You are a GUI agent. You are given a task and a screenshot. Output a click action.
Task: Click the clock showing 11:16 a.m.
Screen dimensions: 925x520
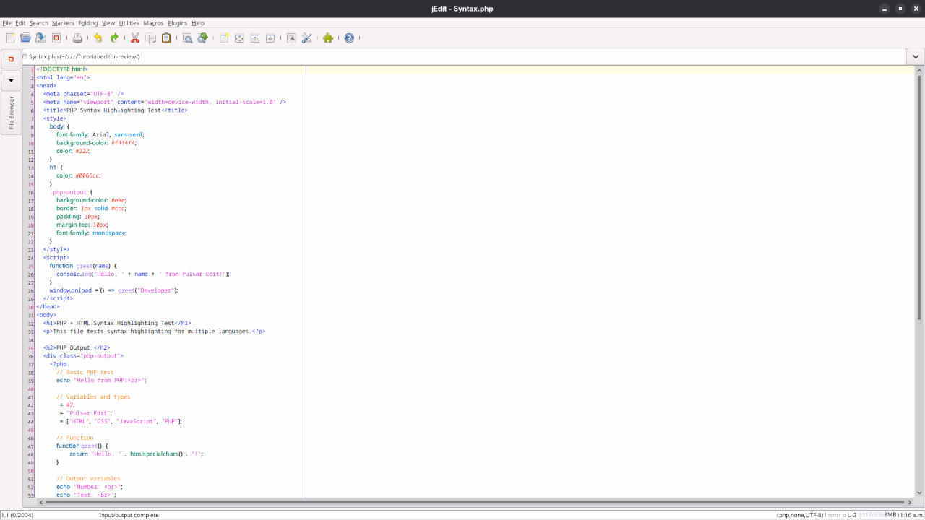pos(910,515)
